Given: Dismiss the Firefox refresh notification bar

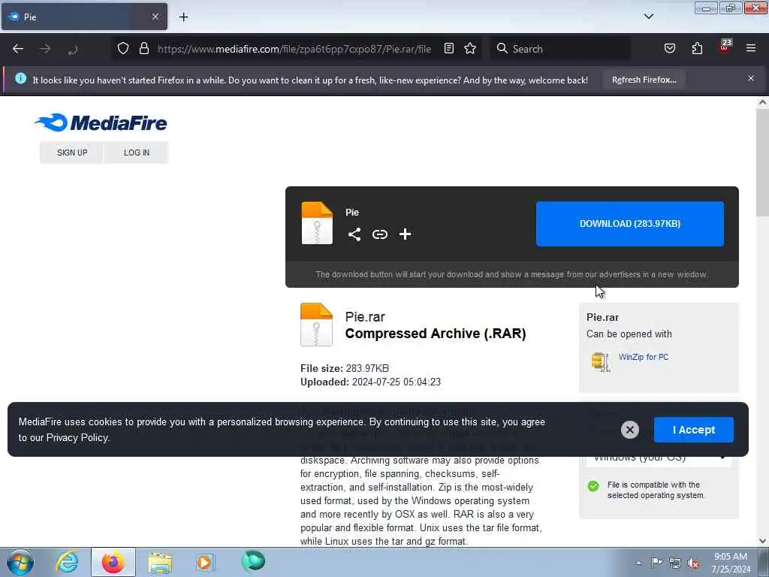Looking at the screenshot, I should [751, 78].
